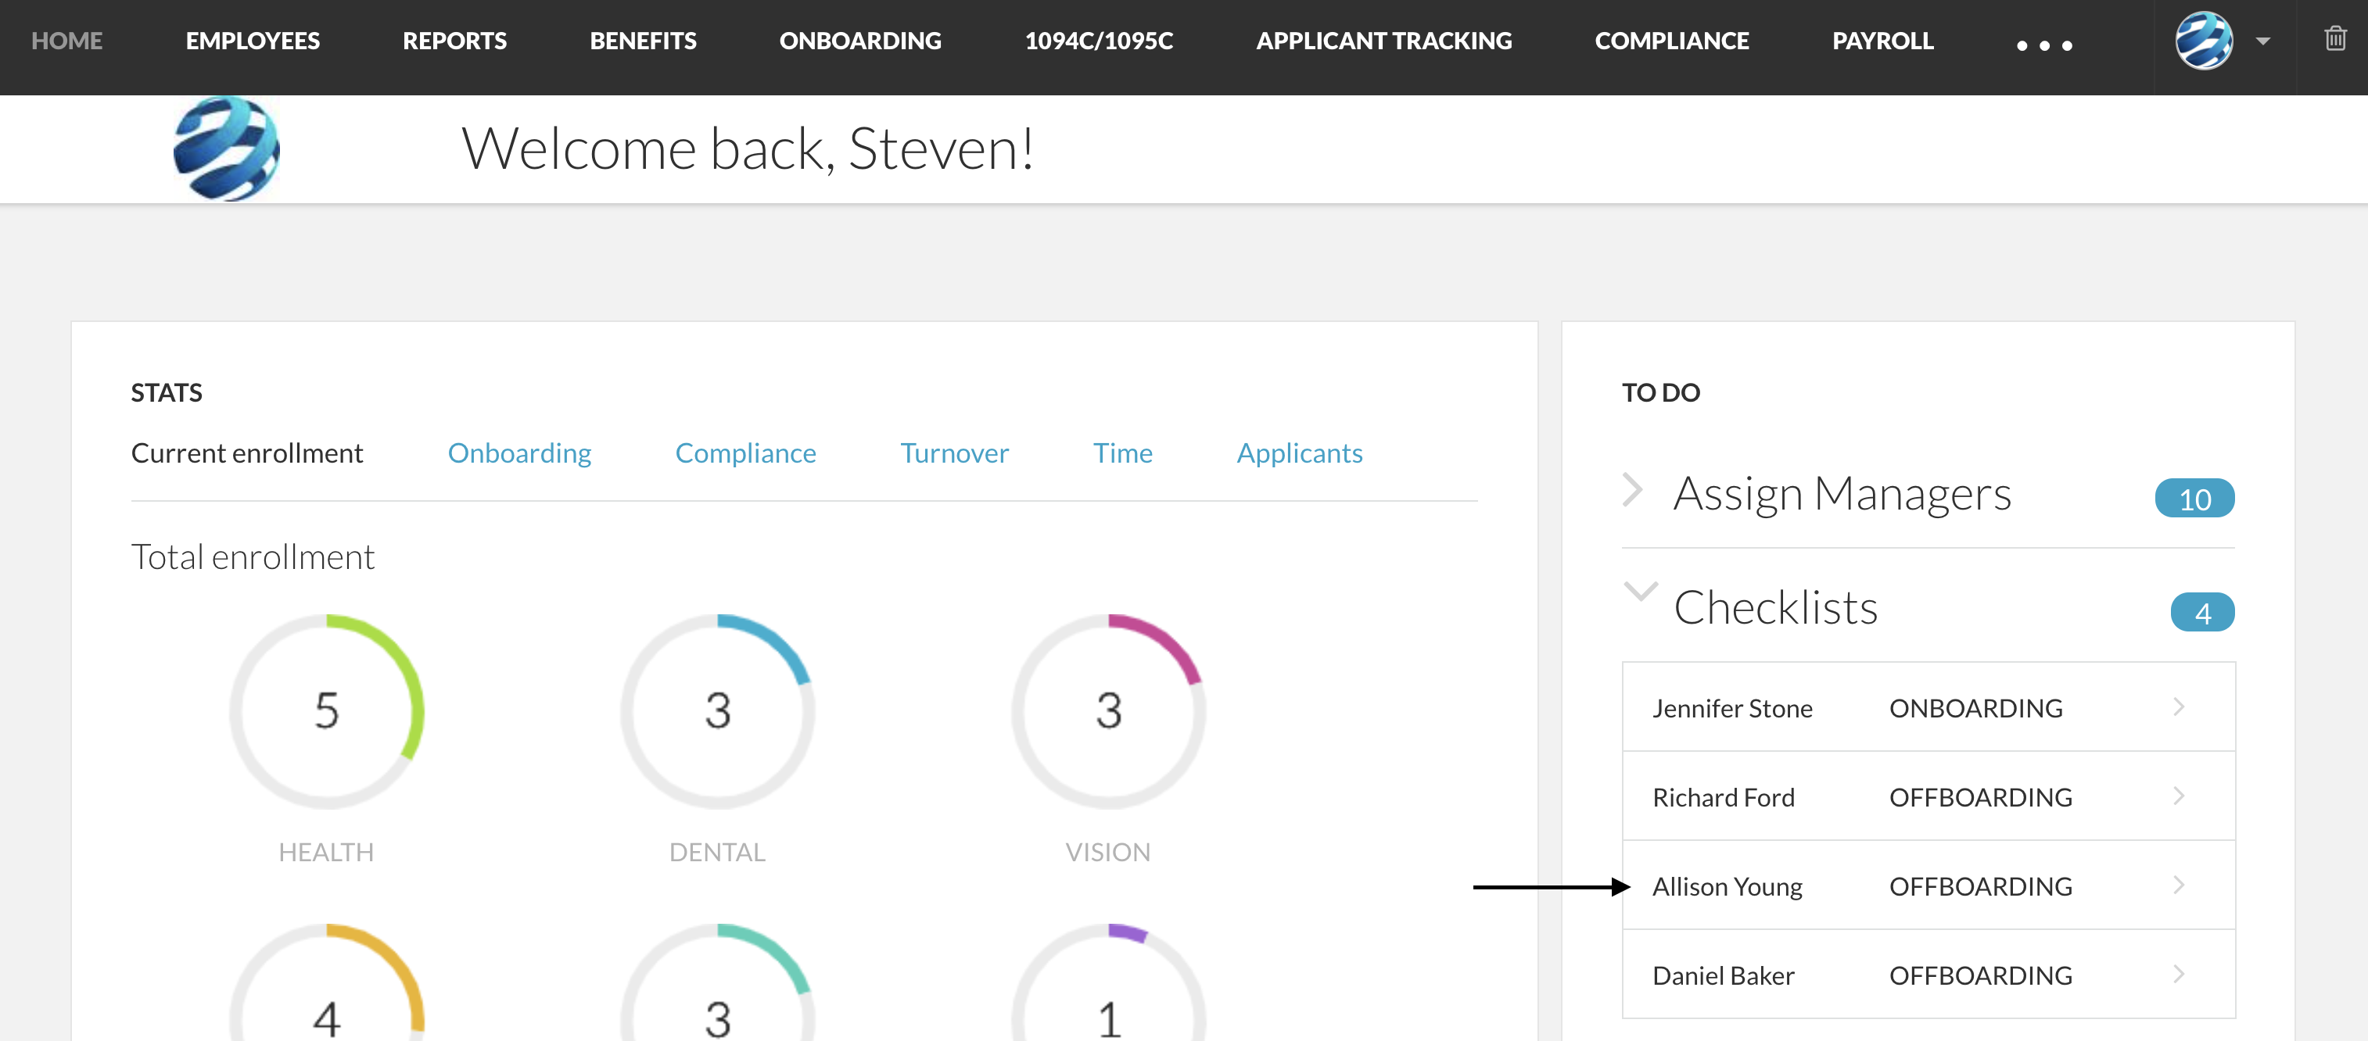The width and height of the screenshot is (2368, 1041).
Task: Click the orange gauge showing 4
Action: point(326,983)
